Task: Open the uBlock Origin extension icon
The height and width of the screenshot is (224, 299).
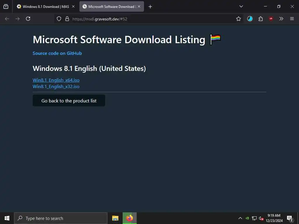Action: pos(271,19)
